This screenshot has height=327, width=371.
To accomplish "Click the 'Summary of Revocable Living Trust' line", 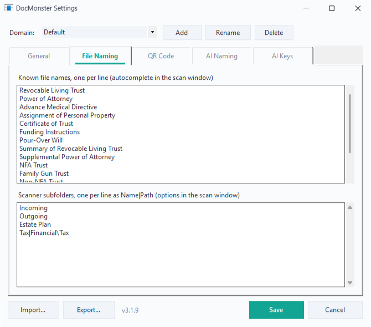I will (x=71, y=149).
